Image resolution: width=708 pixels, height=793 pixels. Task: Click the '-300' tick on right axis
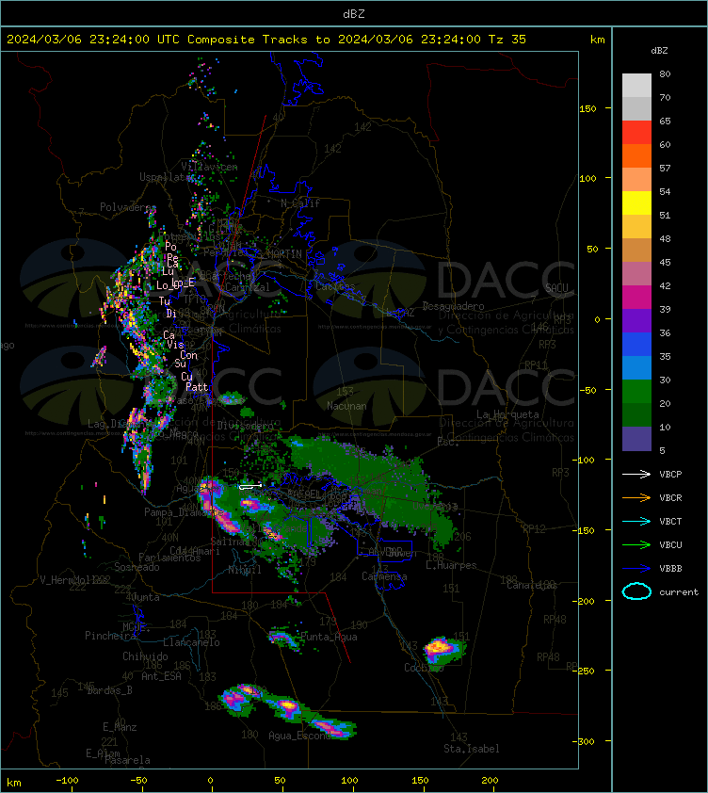click(x=586, y=741)
